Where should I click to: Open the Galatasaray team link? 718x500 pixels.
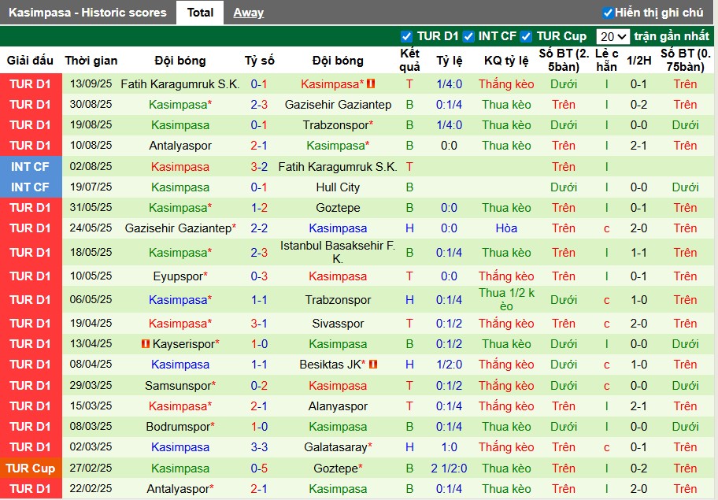335,447
